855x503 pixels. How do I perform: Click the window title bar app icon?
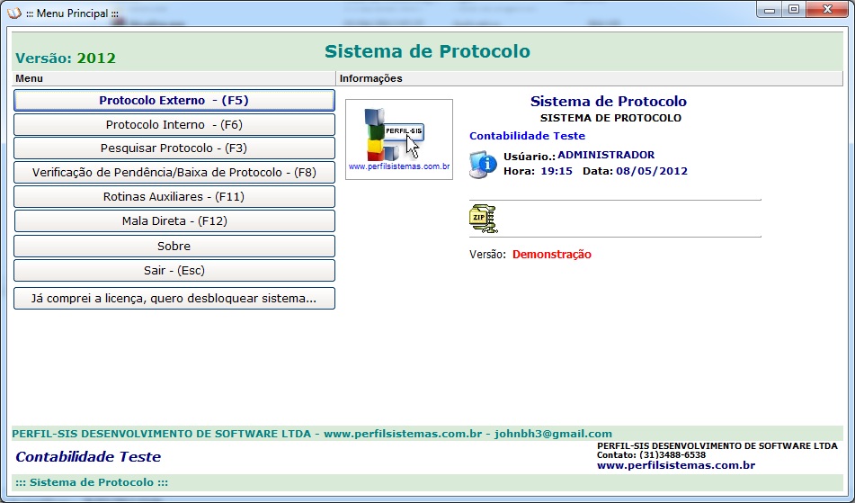(x=13, y=13)
